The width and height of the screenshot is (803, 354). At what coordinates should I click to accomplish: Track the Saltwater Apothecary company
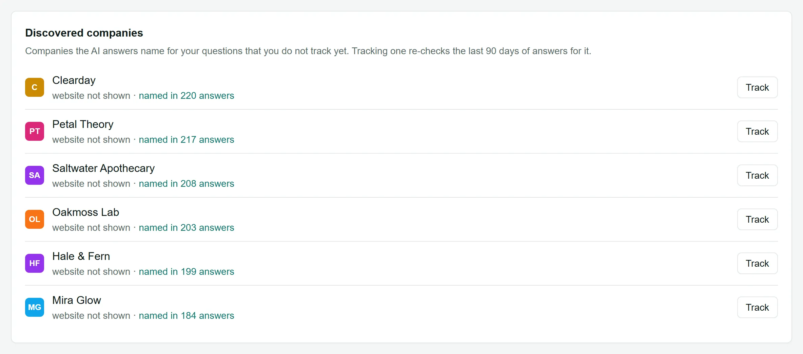pos(757,175)
